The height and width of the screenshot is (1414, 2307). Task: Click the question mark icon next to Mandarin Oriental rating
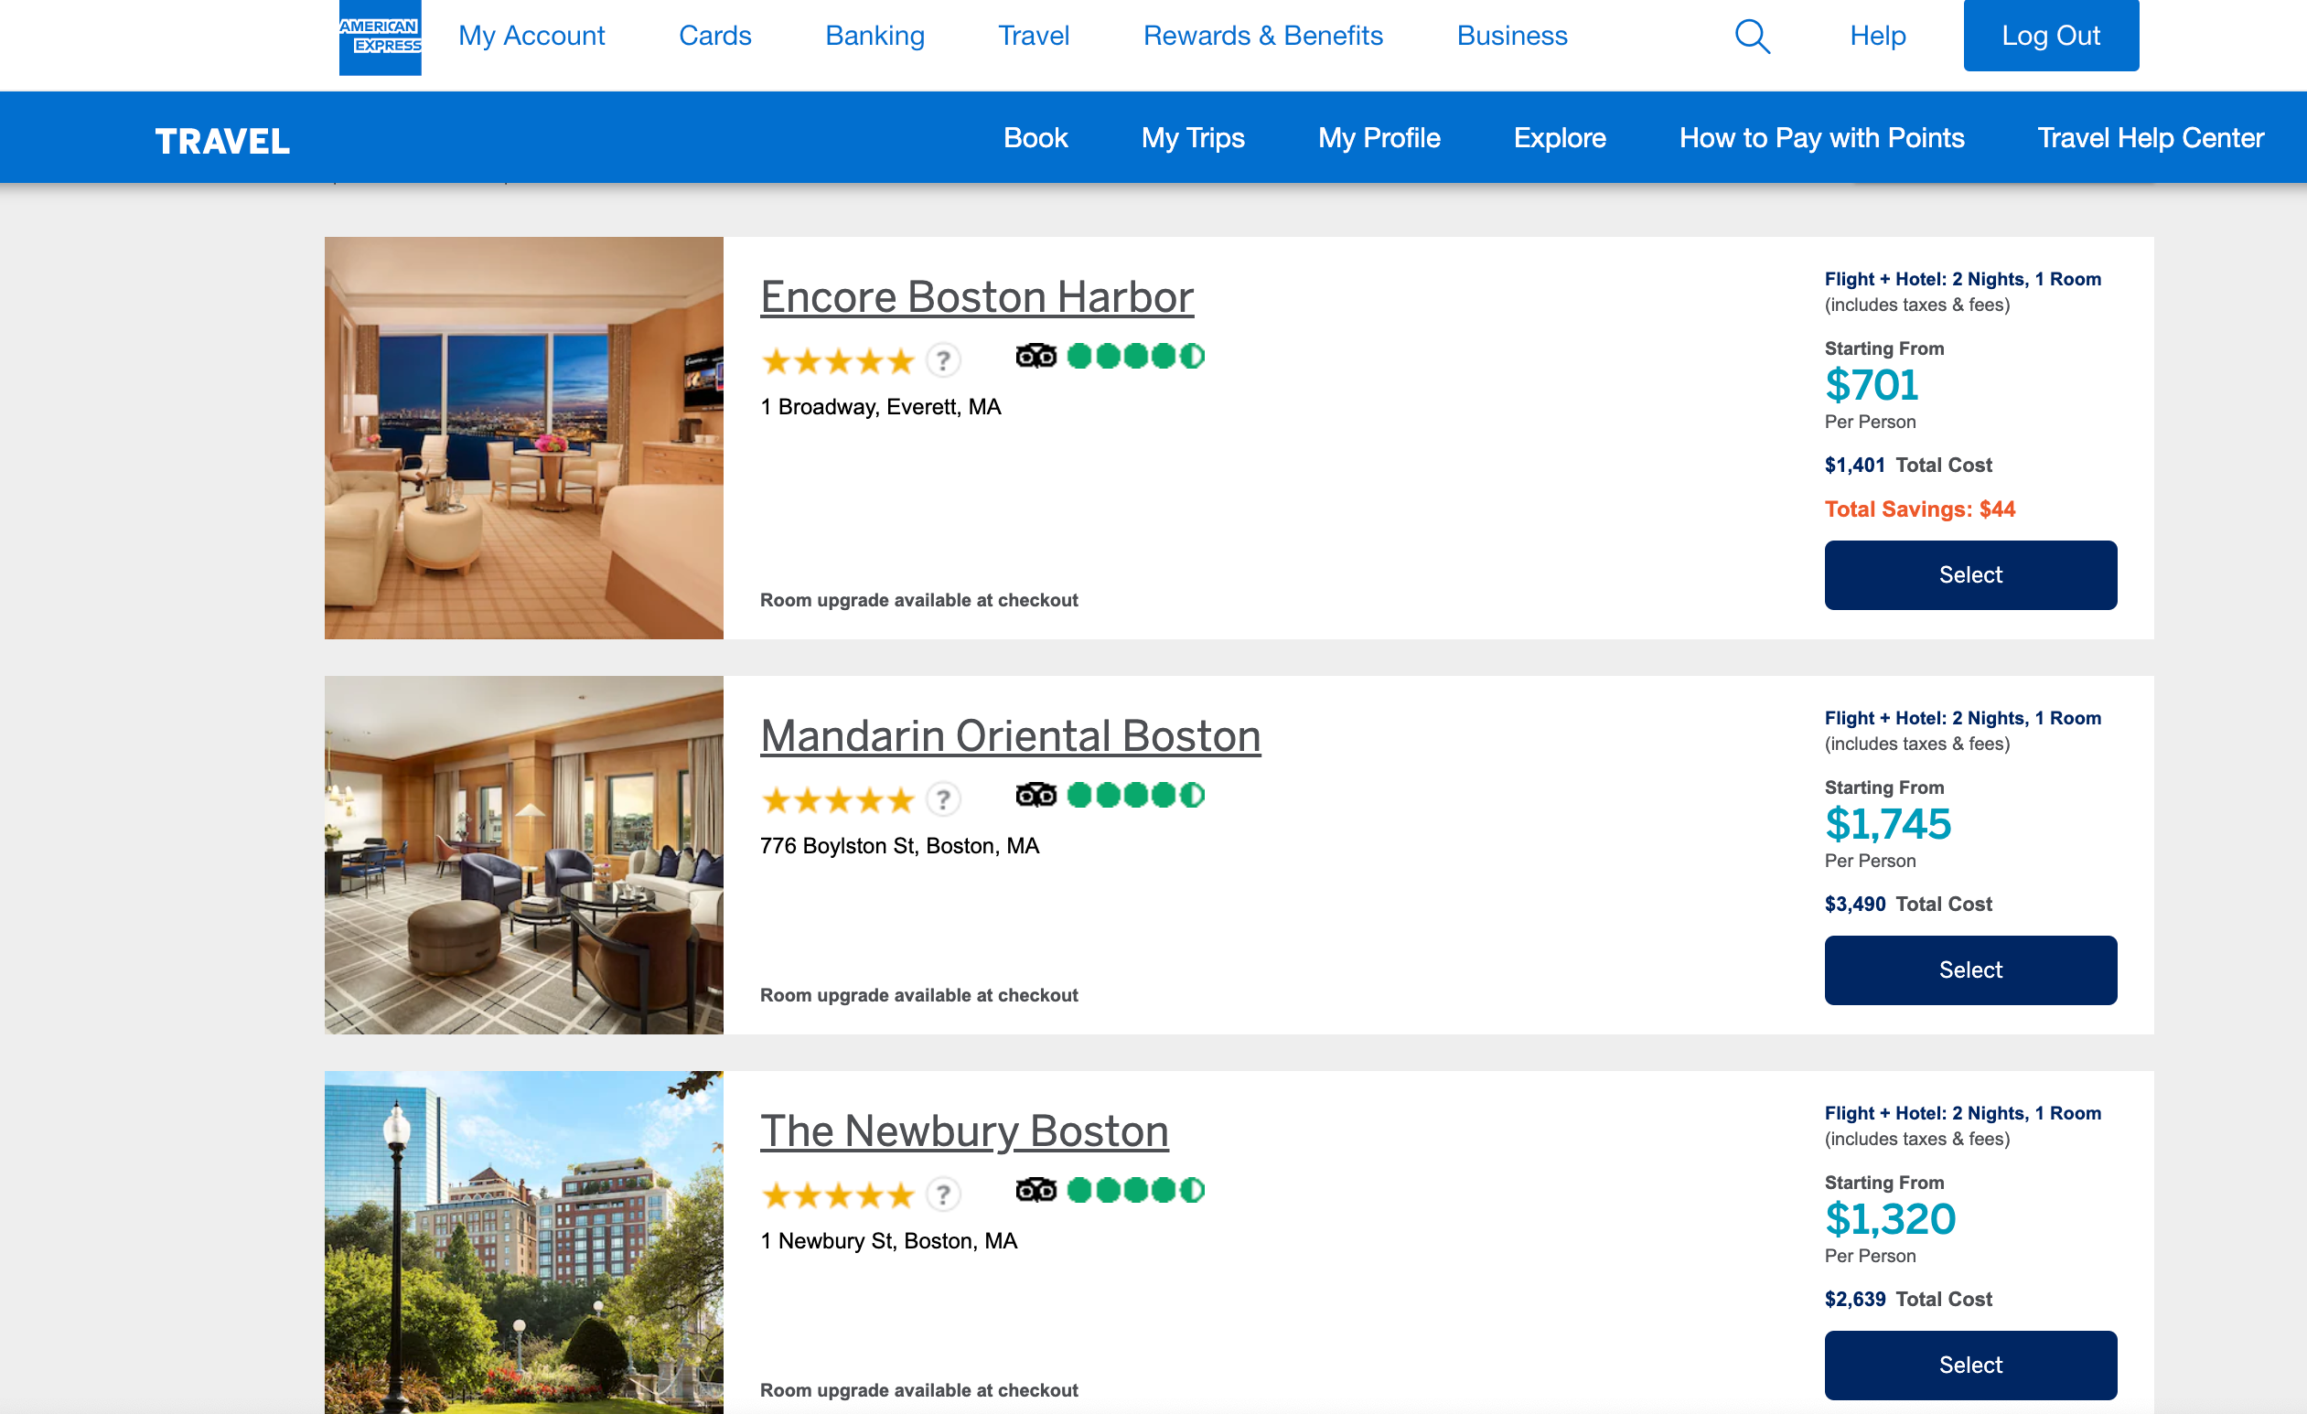942,798
